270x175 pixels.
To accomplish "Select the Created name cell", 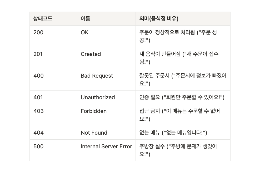I will 106,58.
